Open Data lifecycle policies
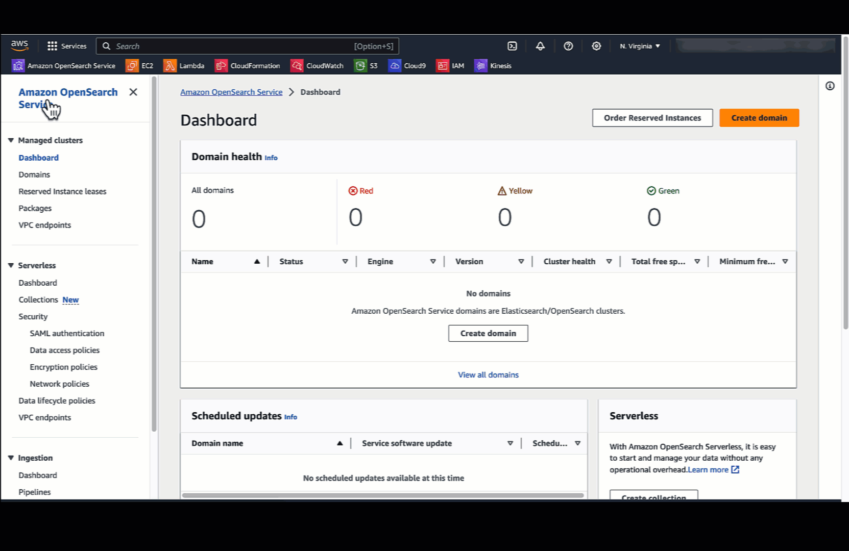 [57, 400]
